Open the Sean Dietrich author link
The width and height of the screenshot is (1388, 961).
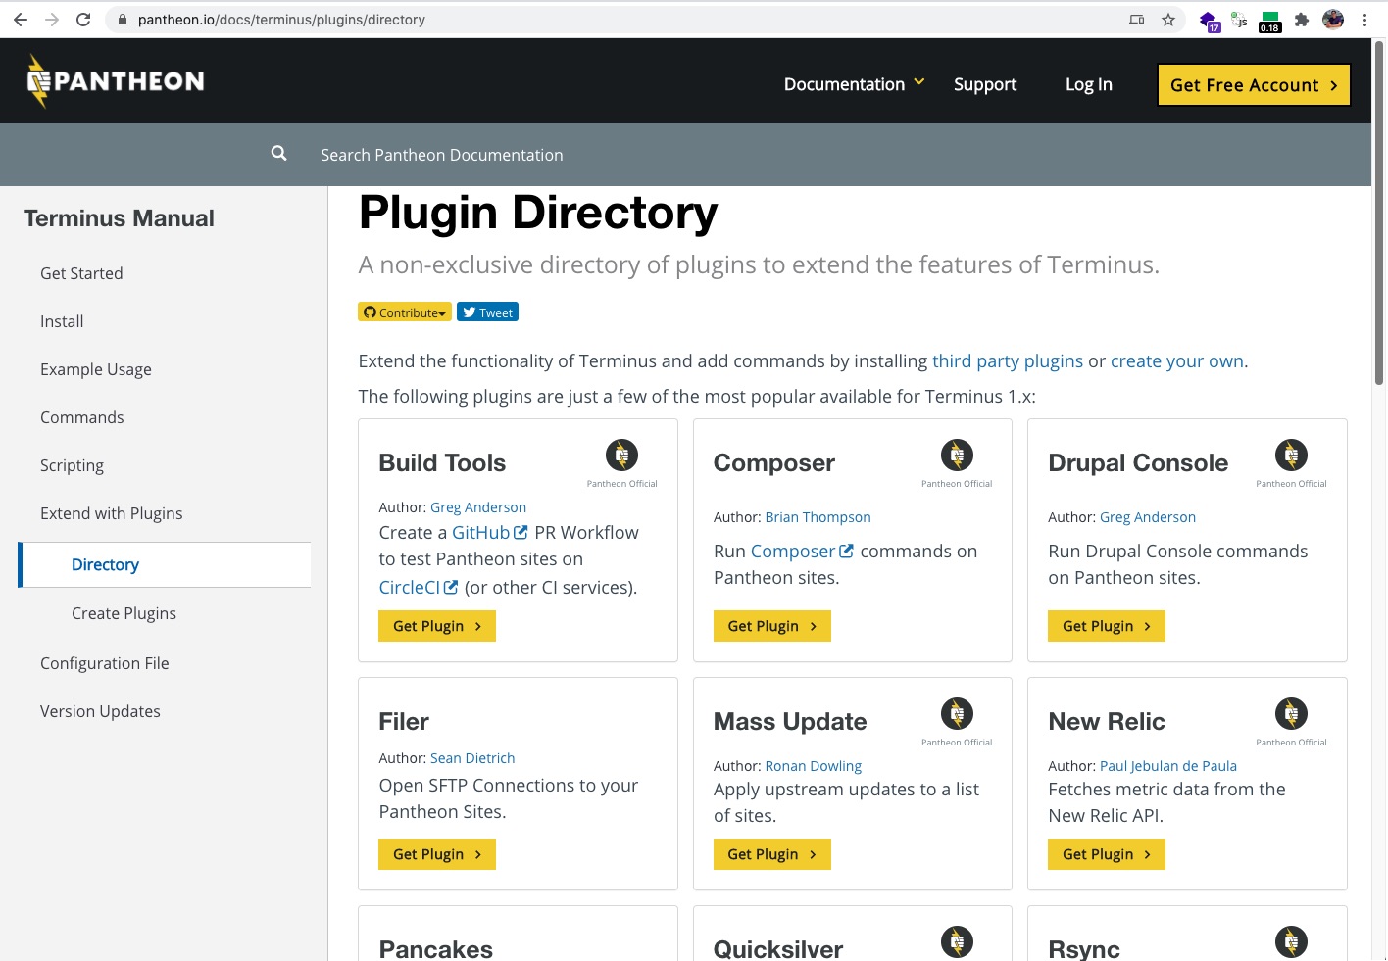472,758
